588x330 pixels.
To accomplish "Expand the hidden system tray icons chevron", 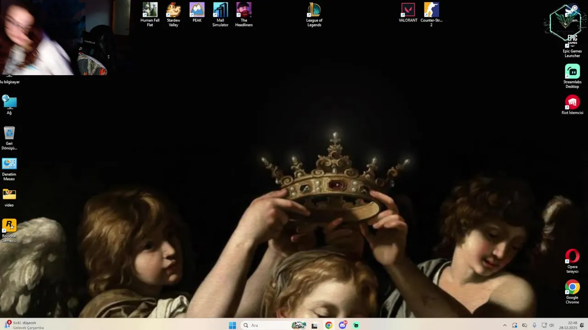I will pyautogui.click(x=504, y=325).
